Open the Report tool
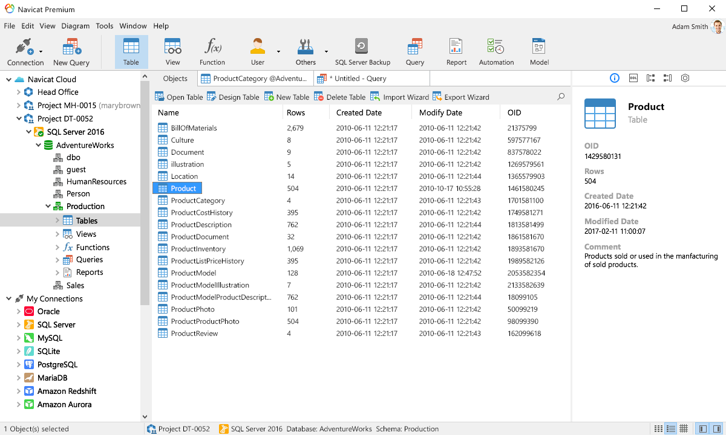 (x=456, y=51)
